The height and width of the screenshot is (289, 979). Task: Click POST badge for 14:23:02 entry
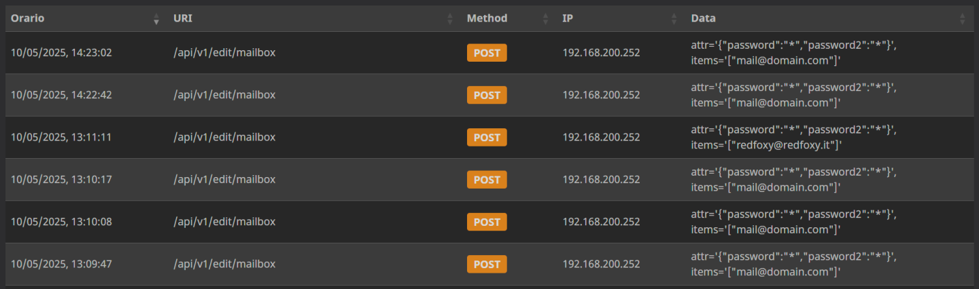coord(487,53)
